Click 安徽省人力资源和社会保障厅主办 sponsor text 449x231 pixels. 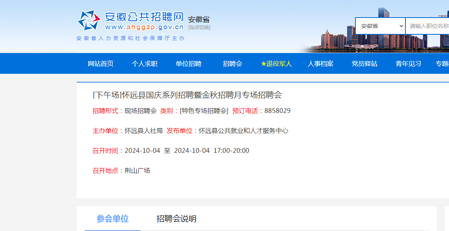[x=131, y=38]
